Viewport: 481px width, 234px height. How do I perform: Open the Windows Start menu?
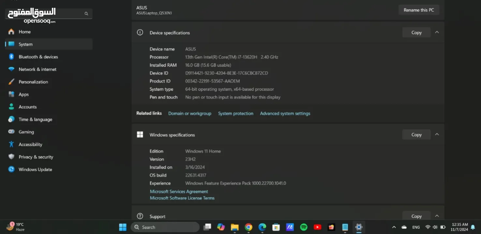[123, 227]
